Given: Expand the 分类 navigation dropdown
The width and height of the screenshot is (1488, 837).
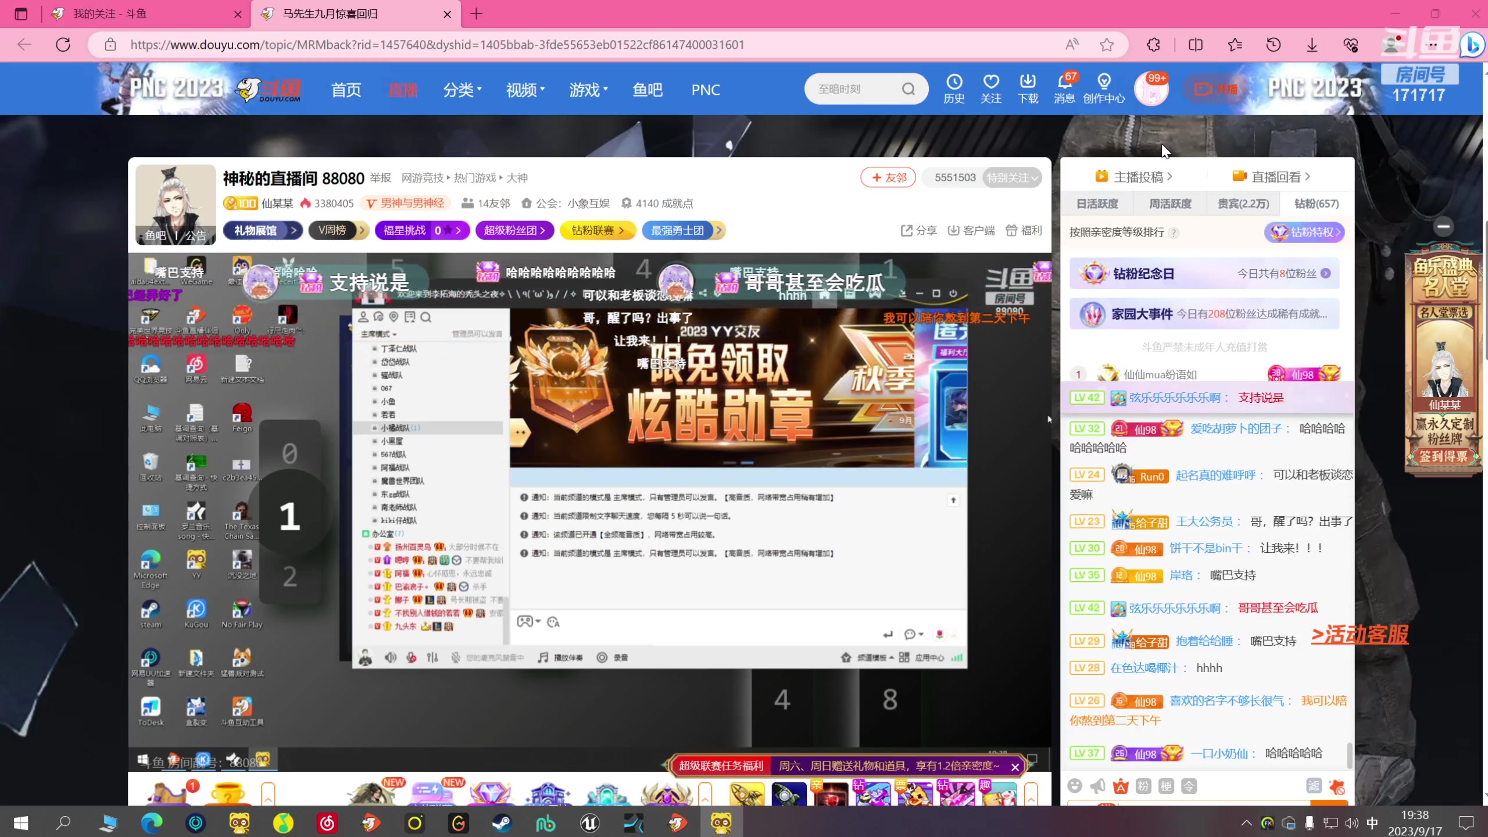Looking at the screenshot, I should click(x=463, y=90).
